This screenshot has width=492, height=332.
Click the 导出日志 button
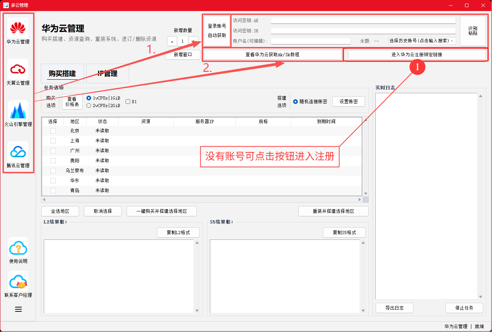395,308
